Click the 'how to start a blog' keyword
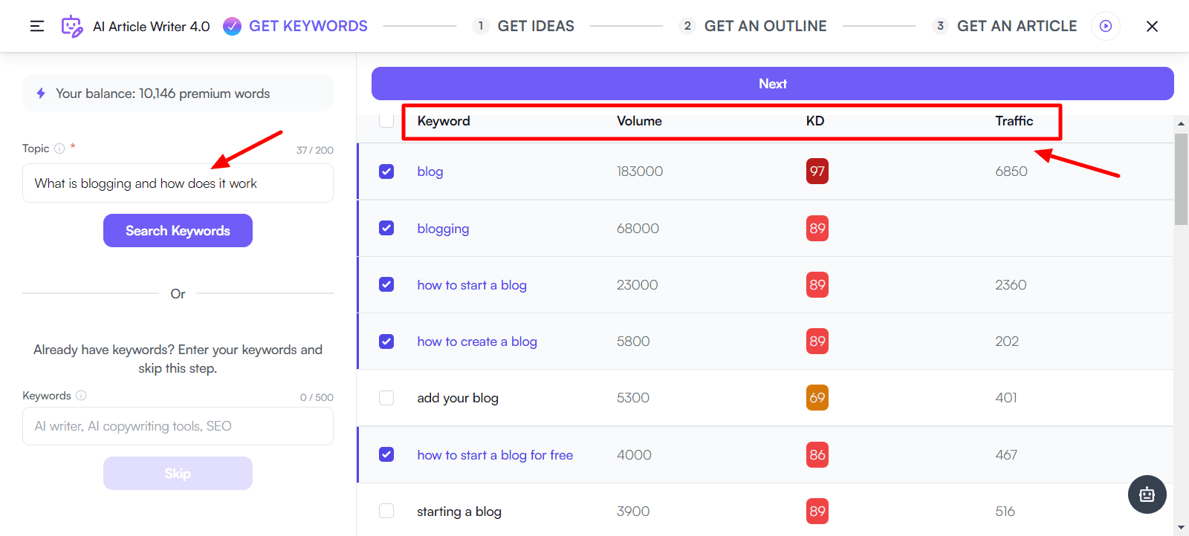The width and height of the screenshot is (1189, 536). [x=472, y=285]
